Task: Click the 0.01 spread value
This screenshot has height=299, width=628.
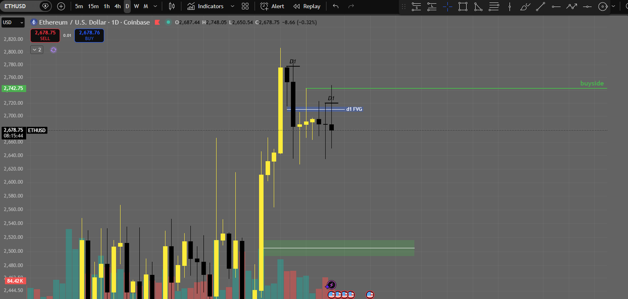Action: click(67, 35)
